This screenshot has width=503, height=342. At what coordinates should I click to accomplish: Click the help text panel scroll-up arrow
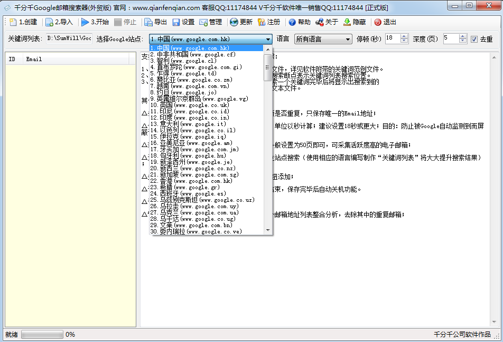[x=494, y=57]
